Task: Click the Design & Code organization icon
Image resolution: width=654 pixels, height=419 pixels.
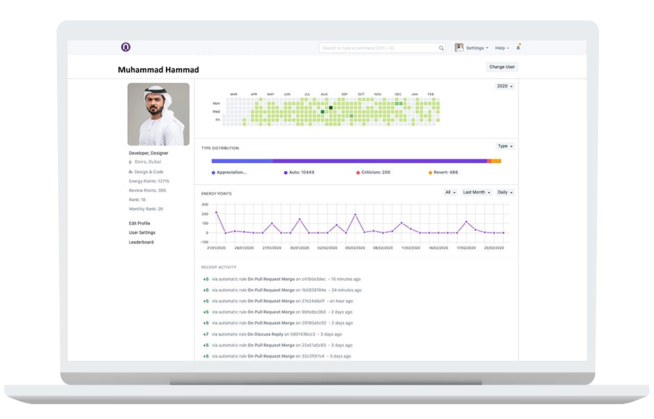Action: [x=131, y=172]
